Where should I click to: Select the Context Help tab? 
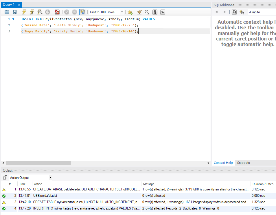(223, 163)
